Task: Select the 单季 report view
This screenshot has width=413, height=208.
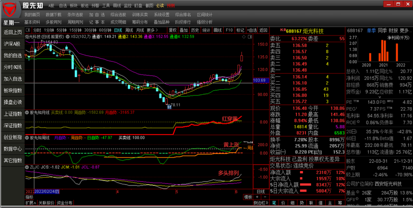Action: 371,31
